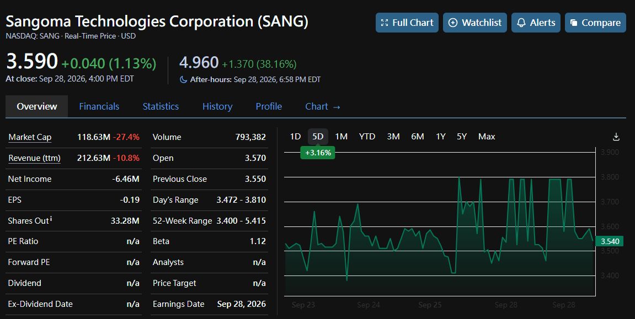This screenshot has height=319, width=635.
Task: Select the 3M chart range
Action: 393,137
